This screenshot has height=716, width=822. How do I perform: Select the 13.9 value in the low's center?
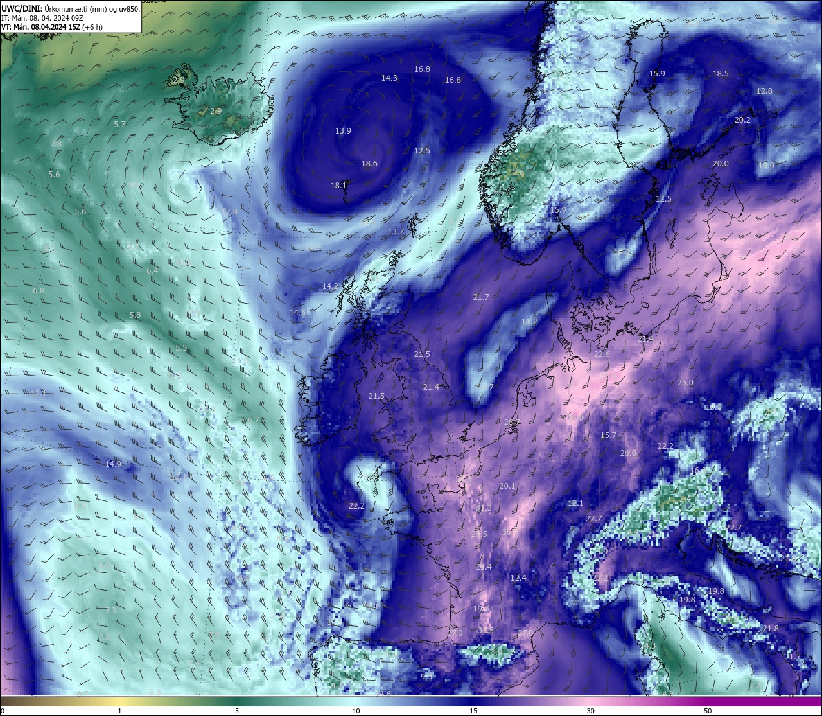click(343, 130)
